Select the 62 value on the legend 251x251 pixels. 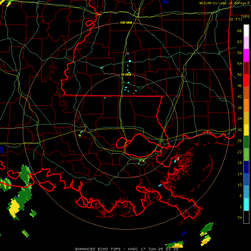[240, 42]
